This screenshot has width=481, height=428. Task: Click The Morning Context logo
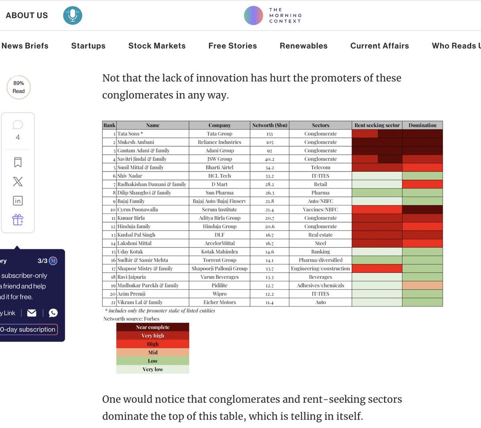tap(273, 15)
